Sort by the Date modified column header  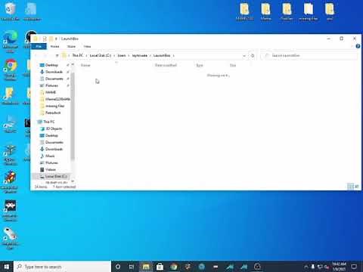[x=166, y=65]
